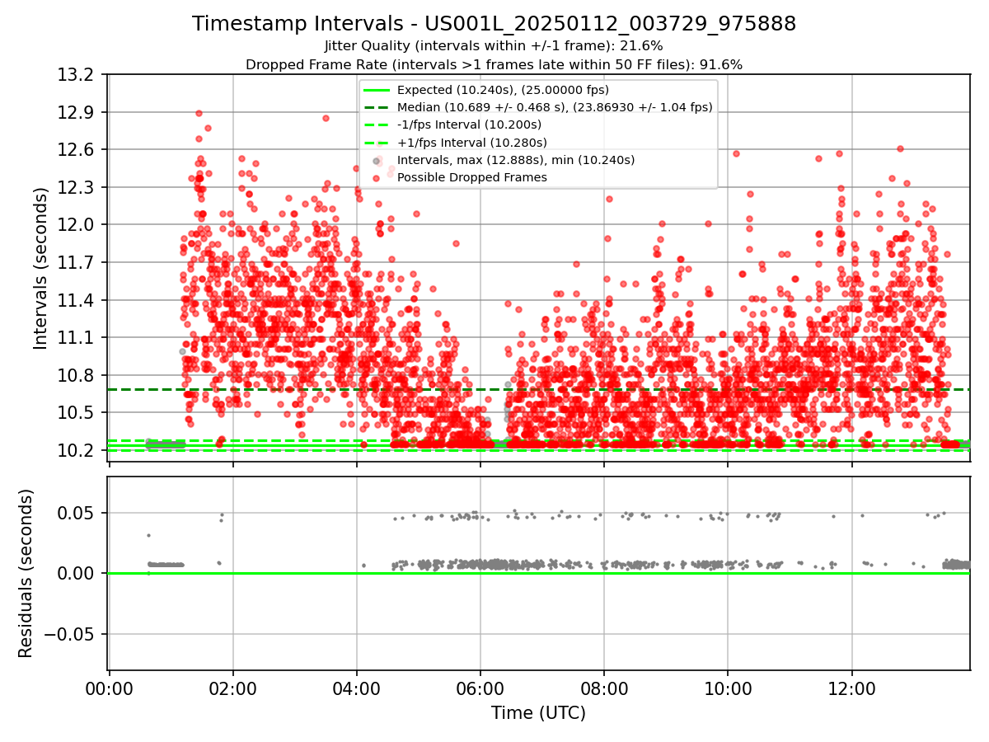
Task: Select the 'Jitter Quality' subtitle line
Action: pyautogui.click(x=494, y=46)
